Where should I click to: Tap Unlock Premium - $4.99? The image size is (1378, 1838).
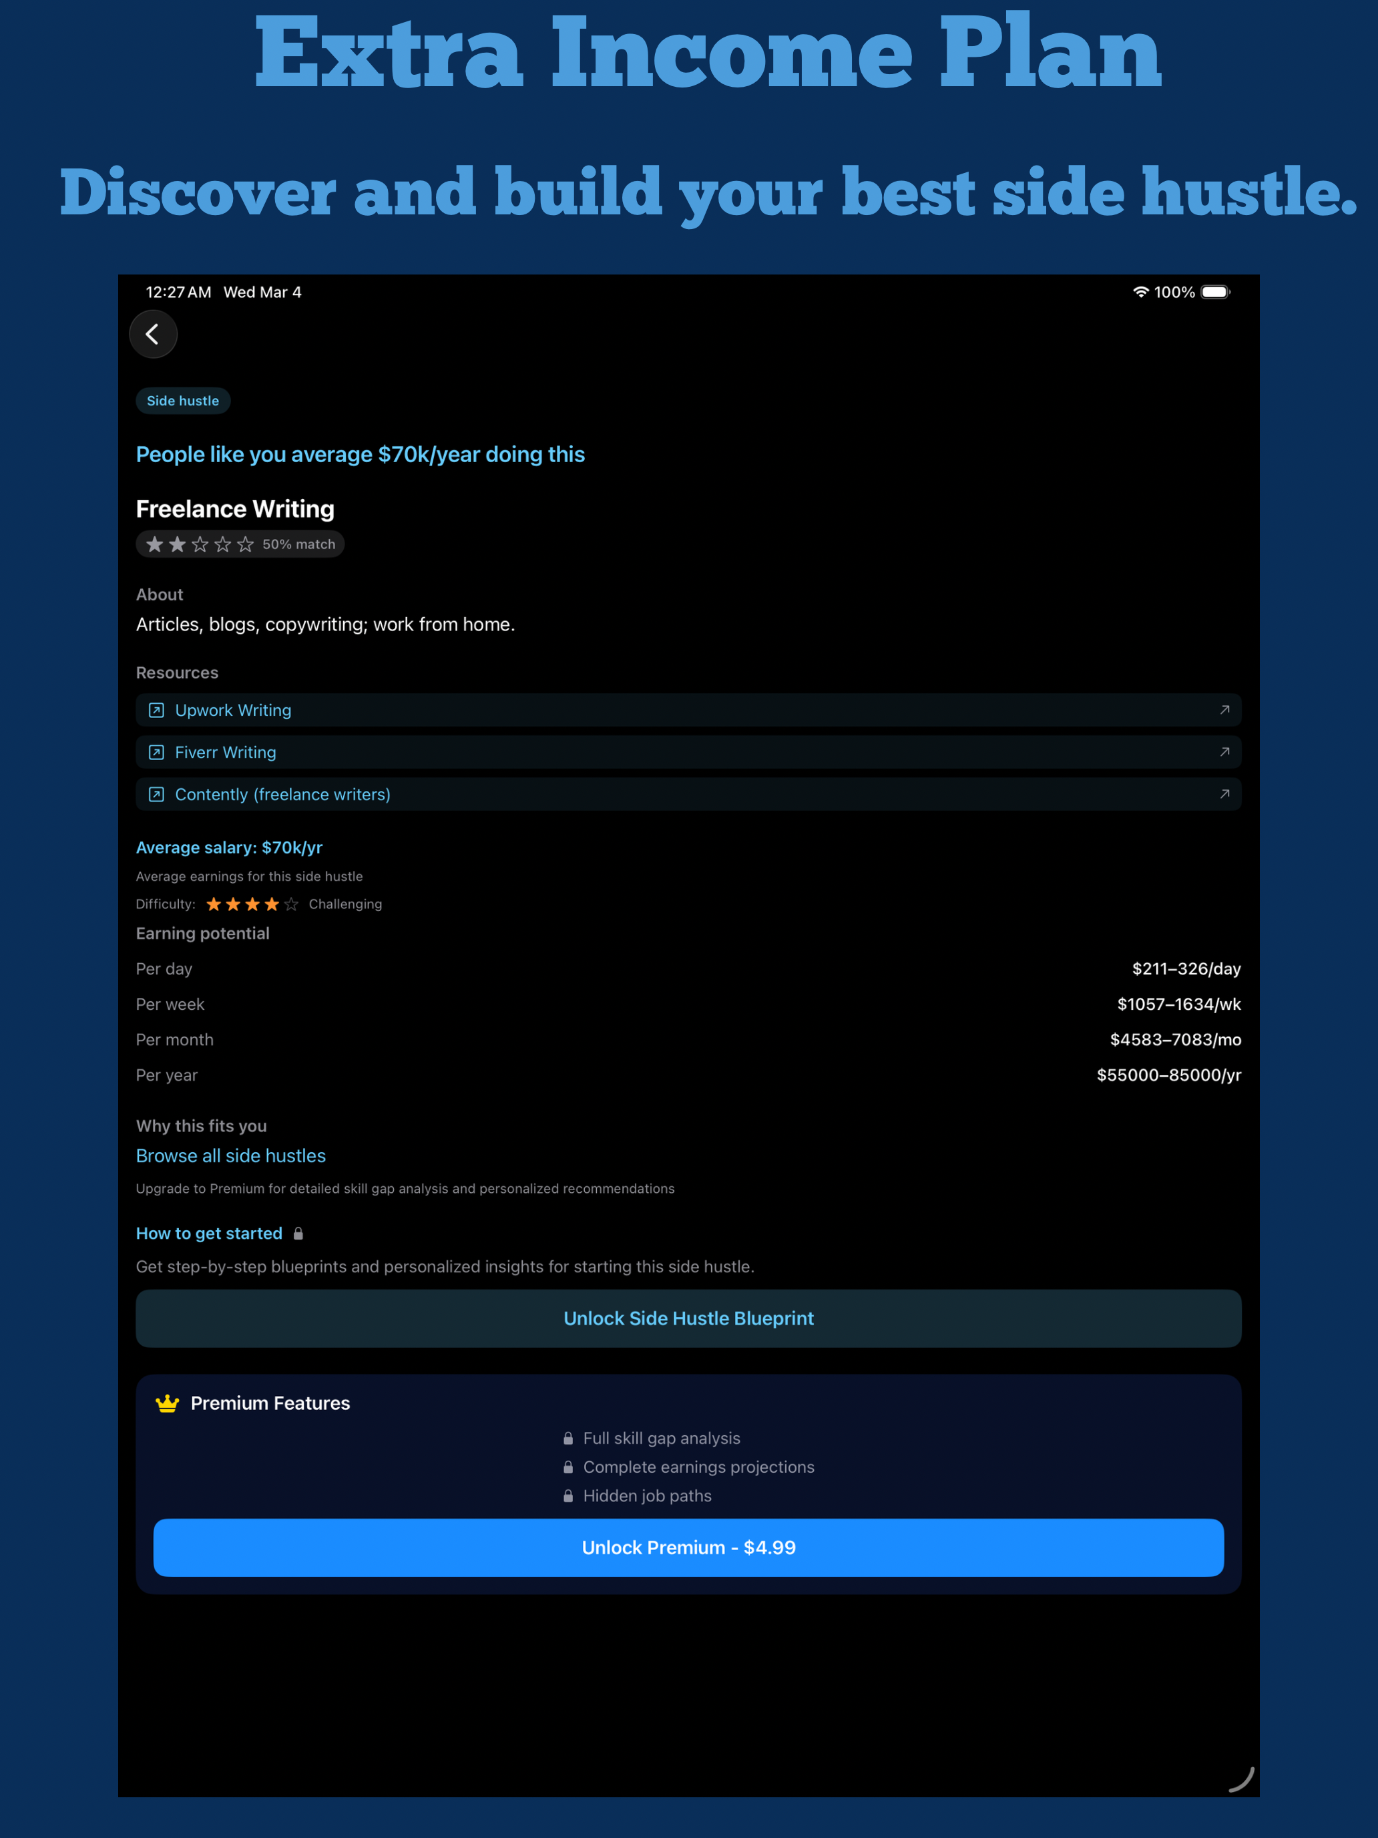pos(688,1548)
